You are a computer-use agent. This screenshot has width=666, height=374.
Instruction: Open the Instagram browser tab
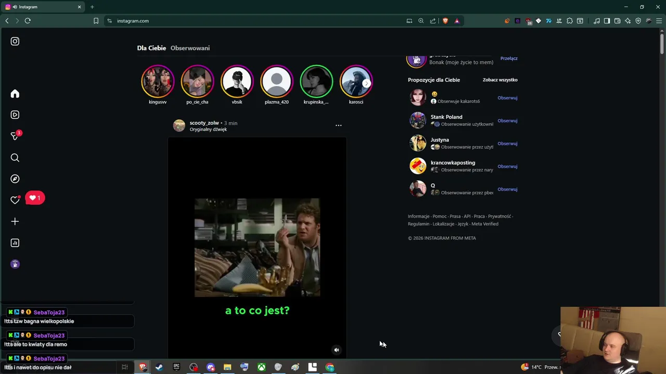(x=43, y=7)
